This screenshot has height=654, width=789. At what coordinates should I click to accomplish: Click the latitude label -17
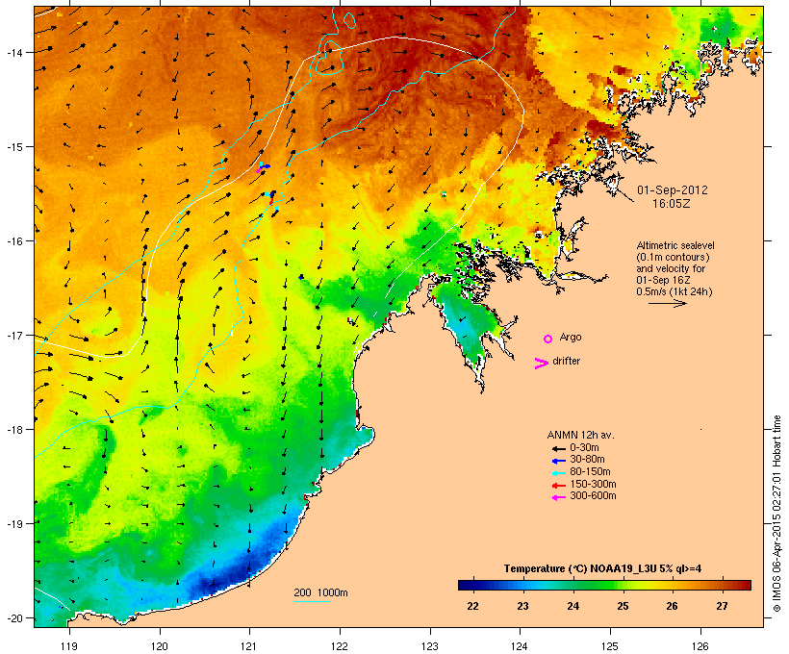13,336
